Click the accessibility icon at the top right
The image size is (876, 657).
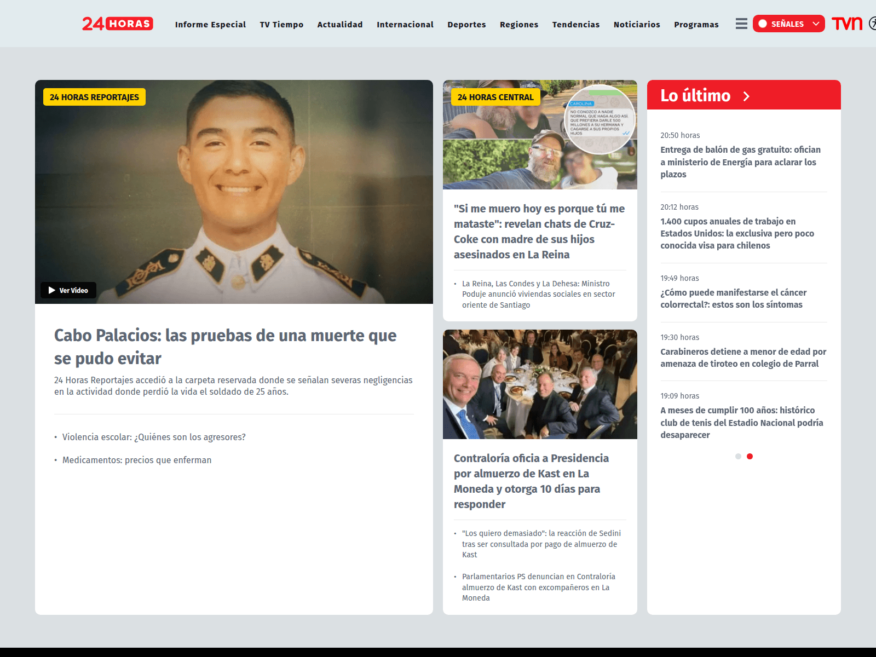point(873,24)
